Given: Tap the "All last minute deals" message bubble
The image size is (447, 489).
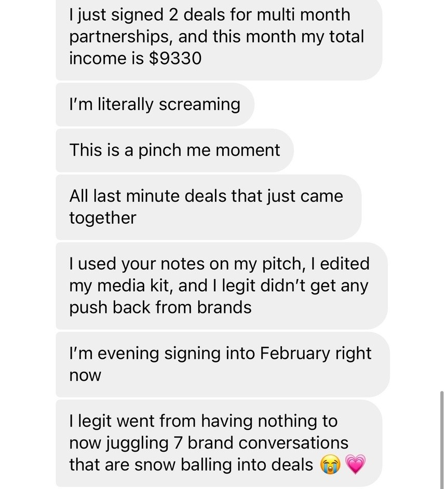Looking at the screenshot, I should 209,207.
